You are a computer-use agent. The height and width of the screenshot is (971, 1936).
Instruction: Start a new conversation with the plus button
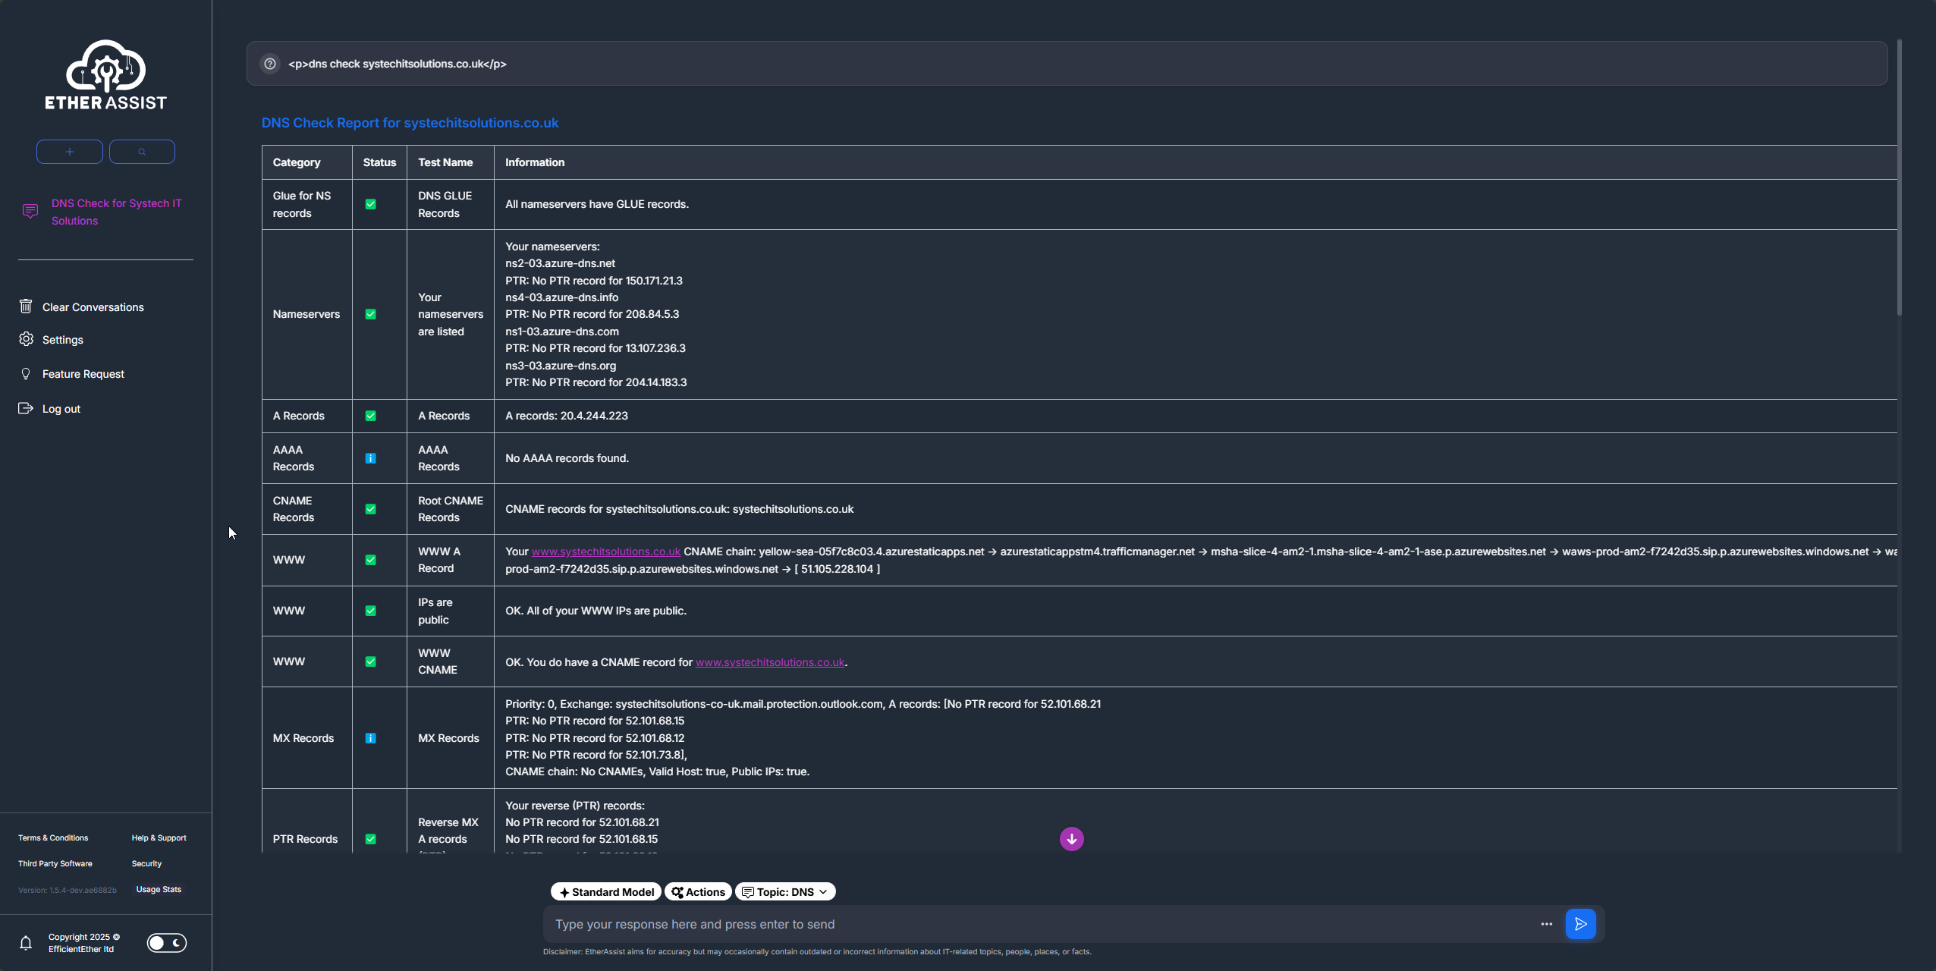click(70, 152)
